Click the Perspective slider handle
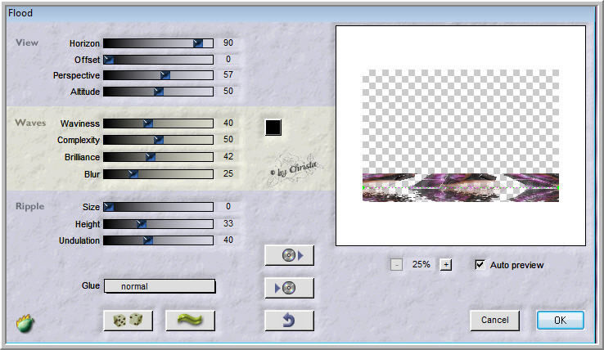 [165, 75]
